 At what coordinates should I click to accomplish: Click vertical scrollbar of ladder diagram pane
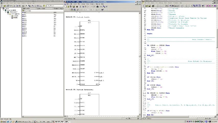coord(140,64)
